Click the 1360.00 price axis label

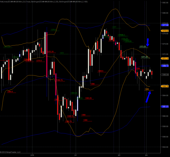[165, 116]
